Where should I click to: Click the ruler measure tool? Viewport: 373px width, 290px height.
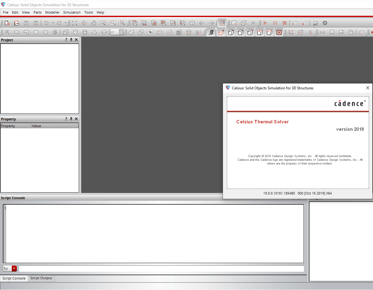pyautogui.click(x=322, y=32)
